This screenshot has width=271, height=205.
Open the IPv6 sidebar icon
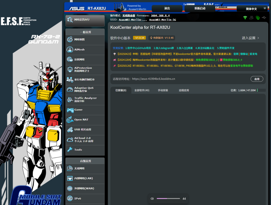[70, 198]
